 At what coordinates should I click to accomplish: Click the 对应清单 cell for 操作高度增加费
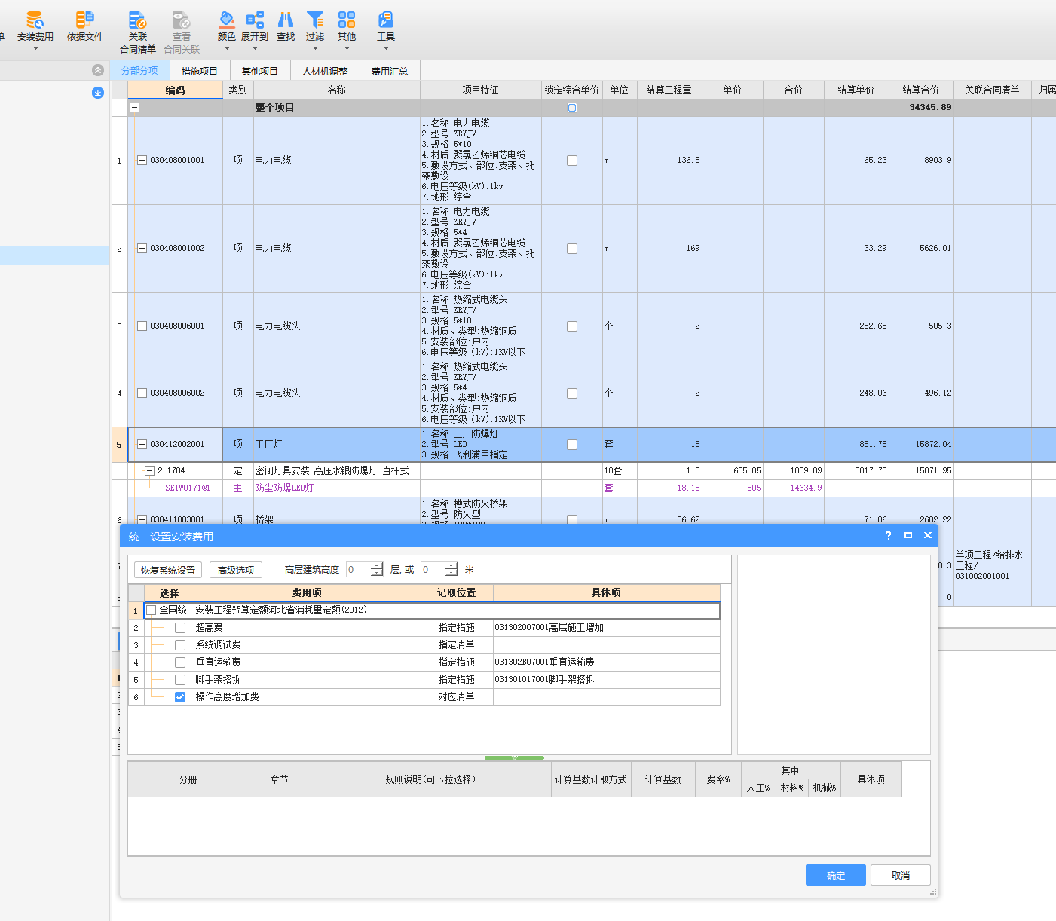coord(457,697)
